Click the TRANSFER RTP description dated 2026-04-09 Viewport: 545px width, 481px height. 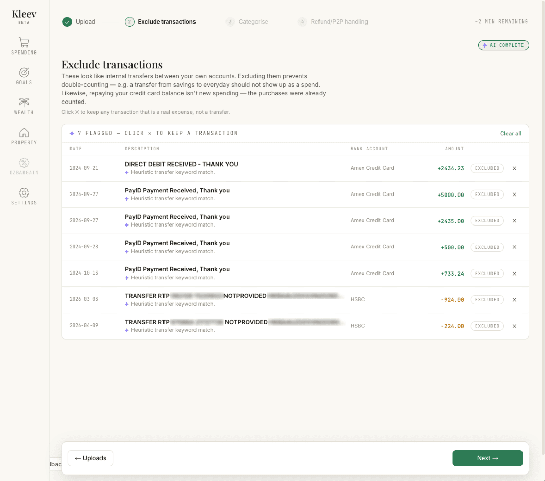(234, 322)
